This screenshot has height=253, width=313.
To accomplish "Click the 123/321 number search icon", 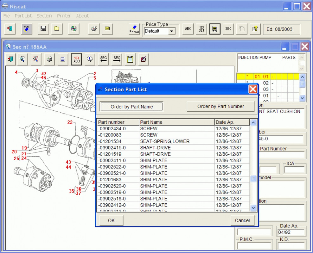I will point(201,29).
